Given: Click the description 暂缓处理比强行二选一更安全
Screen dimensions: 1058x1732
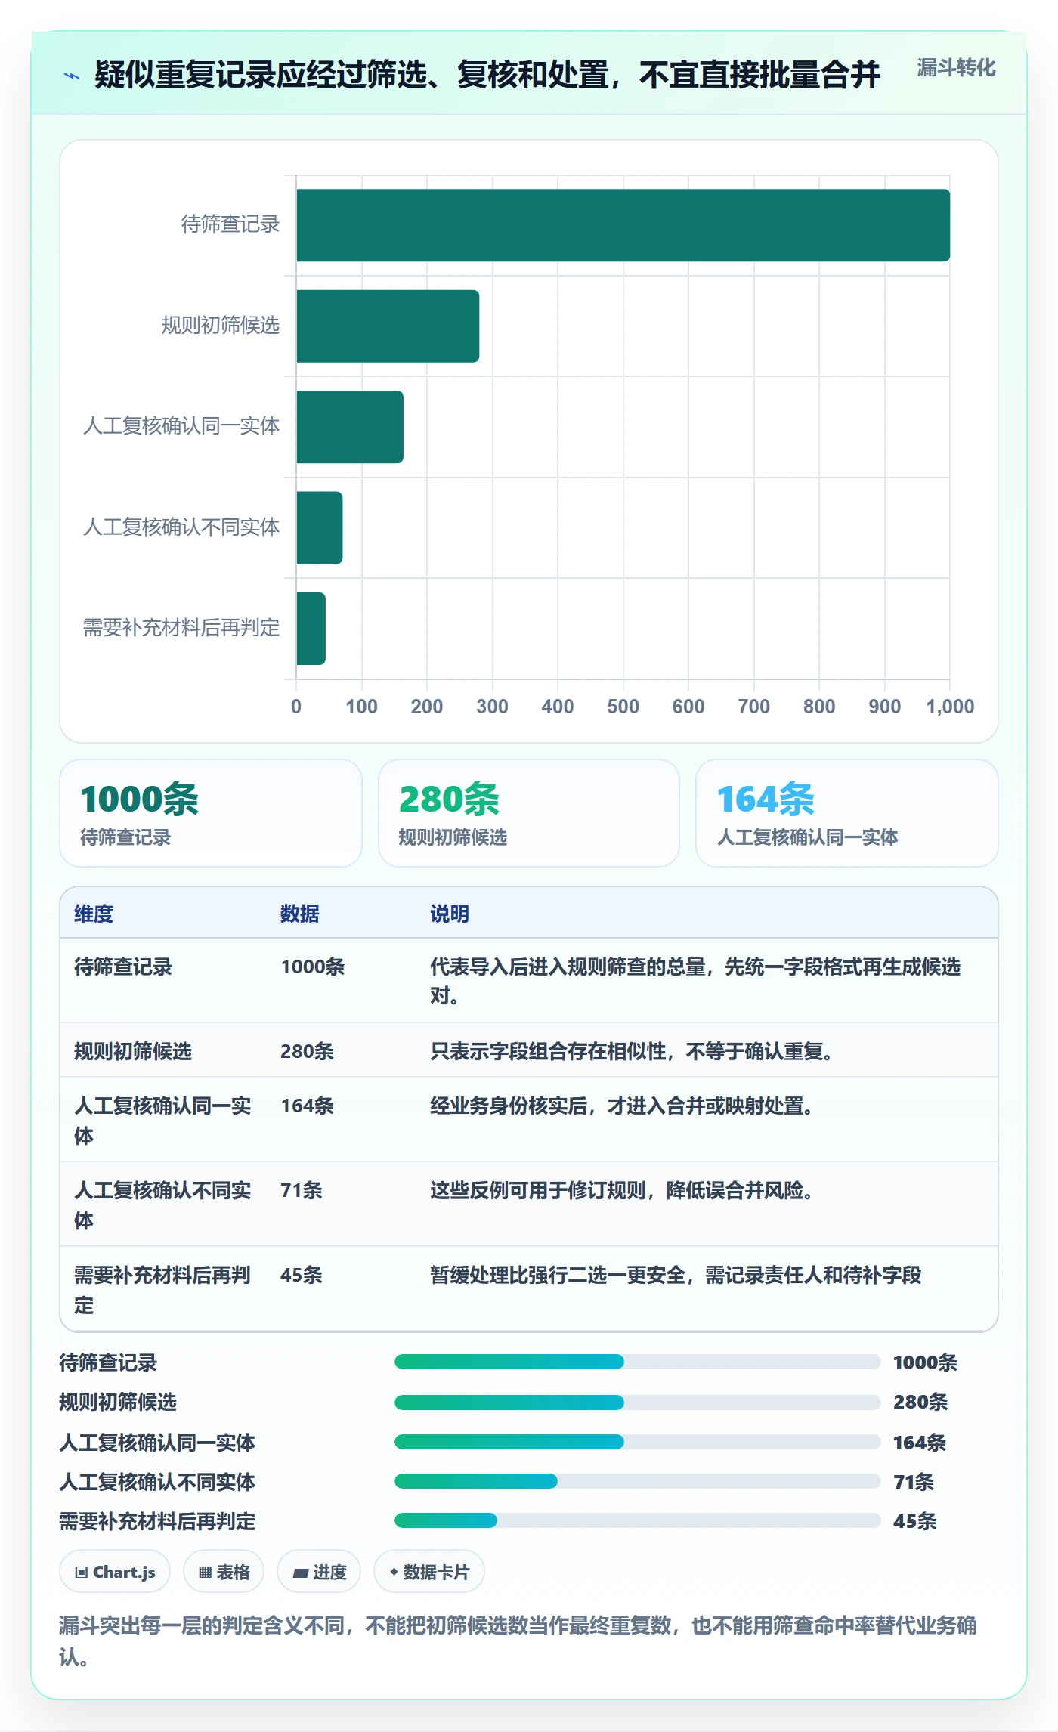Looking at the screenshot, I should [x=558, y=1275].
